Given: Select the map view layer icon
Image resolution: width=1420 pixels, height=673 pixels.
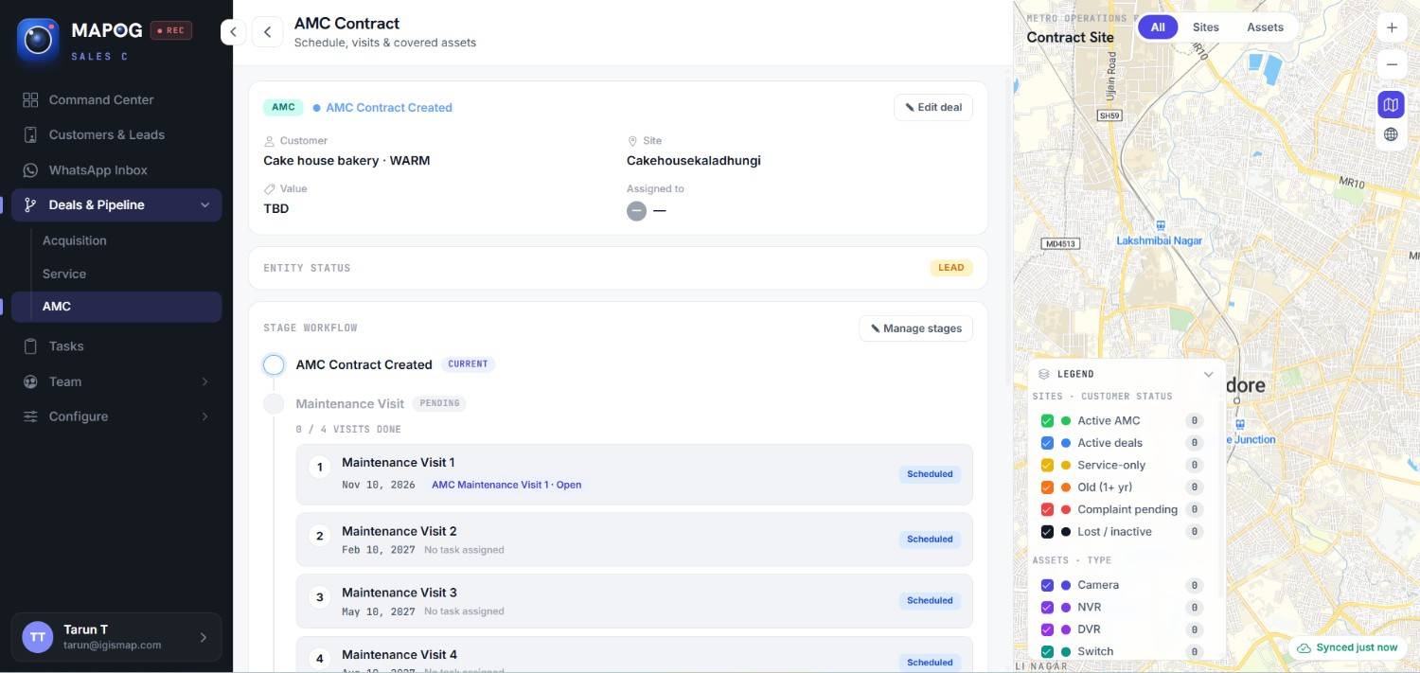Looking at the screenshot, I should (1391, 104).
